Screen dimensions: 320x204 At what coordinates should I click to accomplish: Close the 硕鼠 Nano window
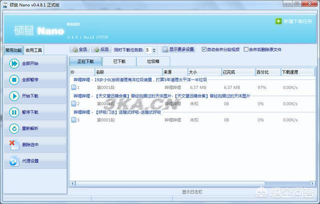point(309,3)
